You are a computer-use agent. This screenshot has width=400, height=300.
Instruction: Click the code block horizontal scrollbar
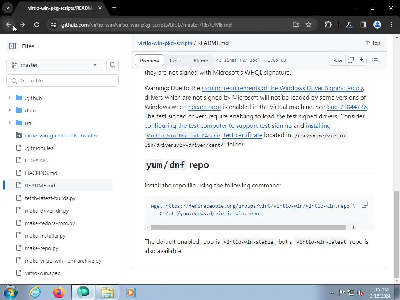249,227
